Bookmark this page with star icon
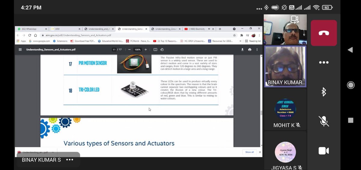The image size is (361, 170). coord(234,35)
